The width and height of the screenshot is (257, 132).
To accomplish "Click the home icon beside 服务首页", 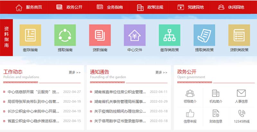I will coord(19,7).
